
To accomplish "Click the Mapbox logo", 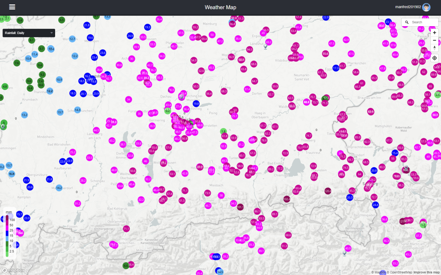I will point(13,270).
